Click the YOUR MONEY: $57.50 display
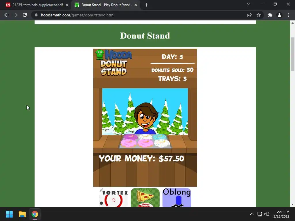Image resolution: width=295 pixels, height=221 pixels. (141, 159)
